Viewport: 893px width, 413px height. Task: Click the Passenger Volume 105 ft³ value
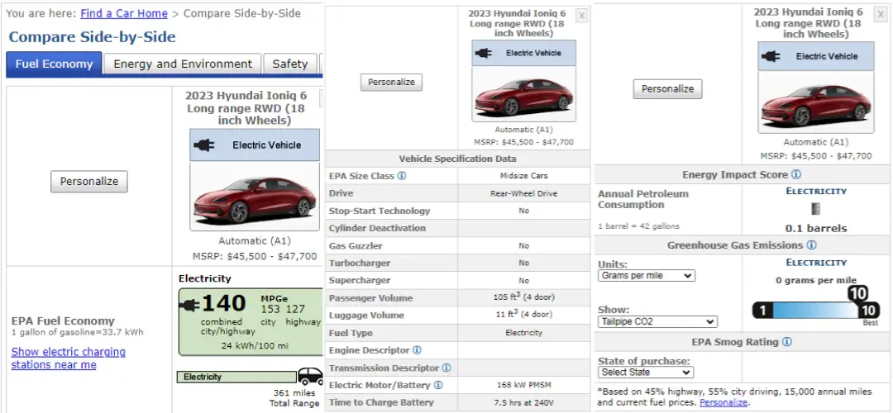point(524,297)
